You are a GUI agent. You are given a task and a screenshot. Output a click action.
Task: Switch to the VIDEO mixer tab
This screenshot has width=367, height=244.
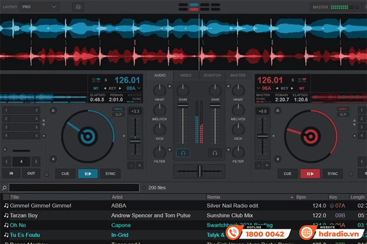(x=186, y=75)
